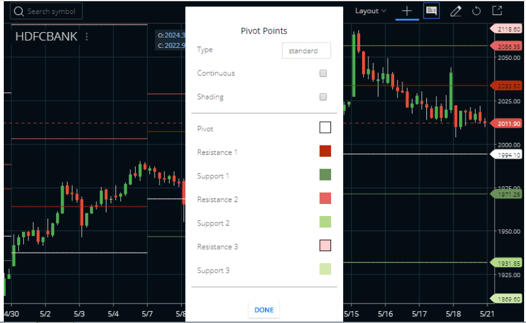Click the 5/15 date axis label

click(x=351, y=314)
